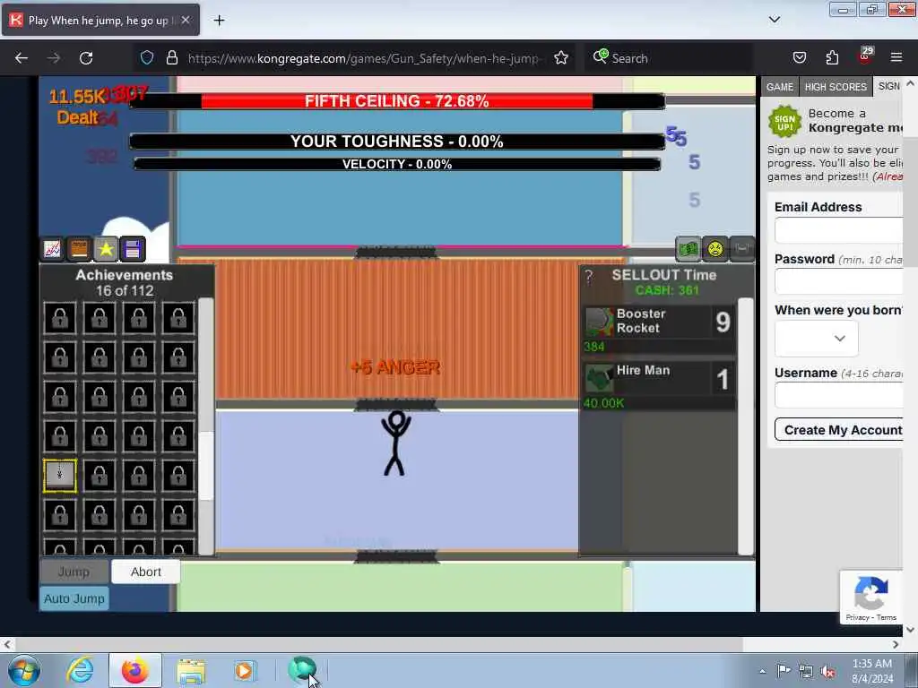Expand the 'When were you born' dropdown
The width and height of the screenshot is (918, 688).
tap(816, 338)
